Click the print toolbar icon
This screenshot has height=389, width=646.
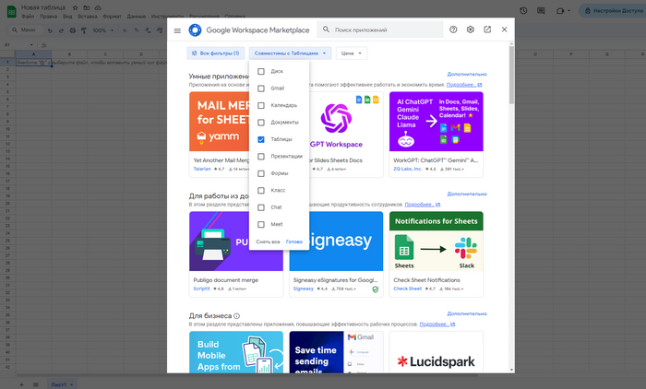73,30
